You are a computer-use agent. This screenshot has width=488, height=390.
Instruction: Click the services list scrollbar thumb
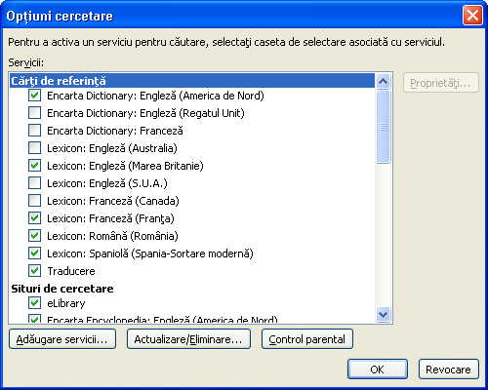pyautogui.click(x=384, y=127)
